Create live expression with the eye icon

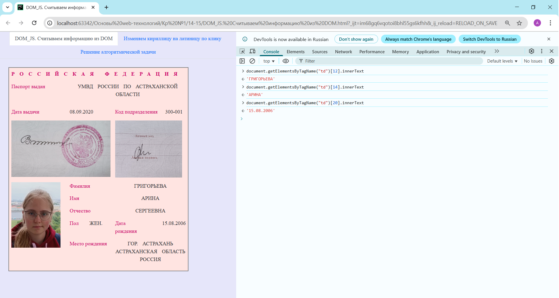click(x=286, y=61)
